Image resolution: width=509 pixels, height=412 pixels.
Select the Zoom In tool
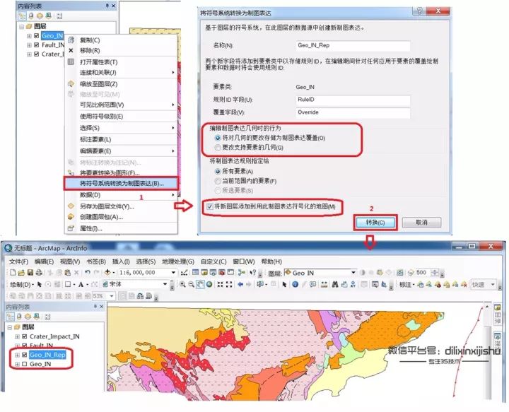[x=183, y=285]
